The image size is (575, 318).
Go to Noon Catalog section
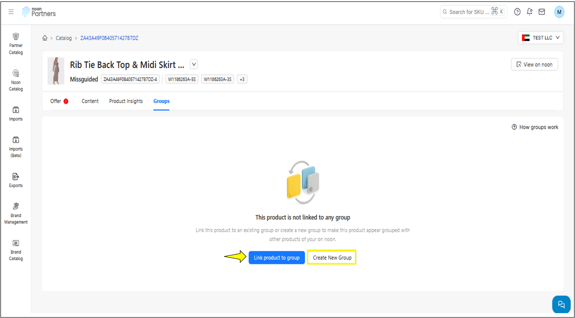pos(16,80)
